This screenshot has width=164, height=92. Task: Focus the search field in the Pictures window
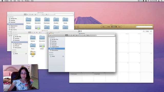pos(105,35)
